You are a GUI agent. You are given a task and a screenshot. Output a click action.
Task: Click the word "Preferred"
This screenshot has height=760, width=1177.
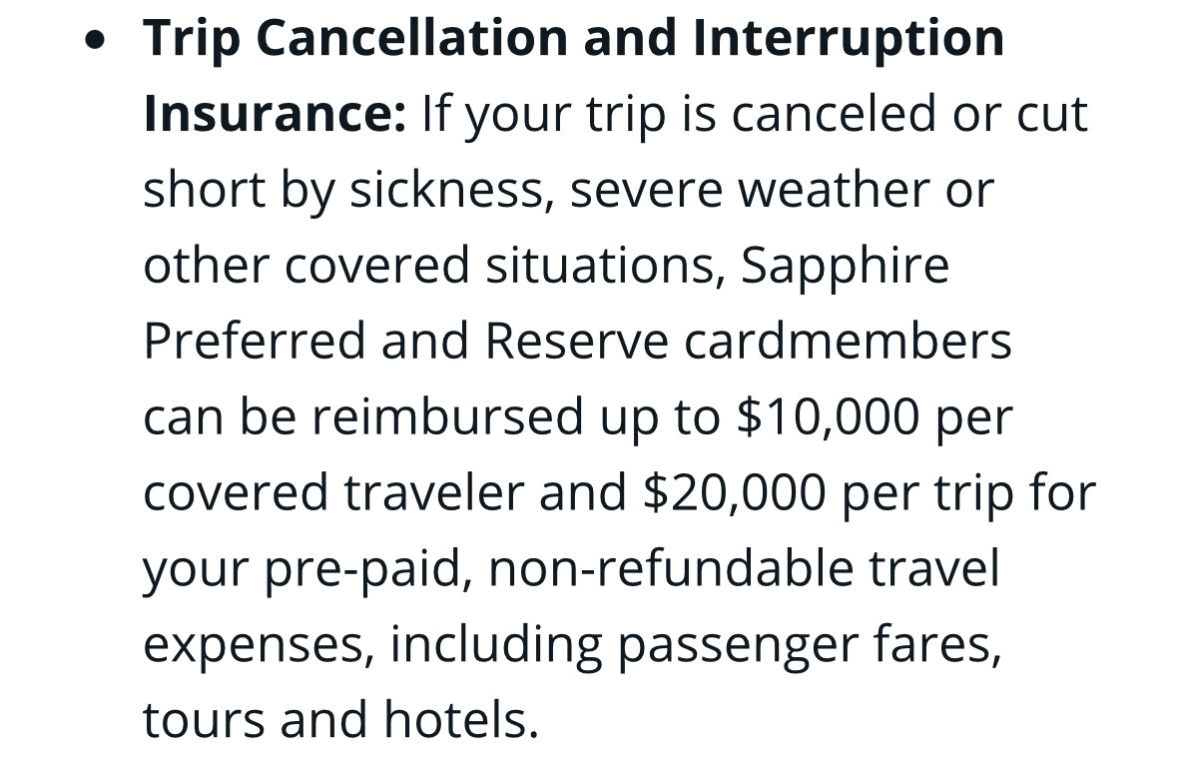point(254,342)
